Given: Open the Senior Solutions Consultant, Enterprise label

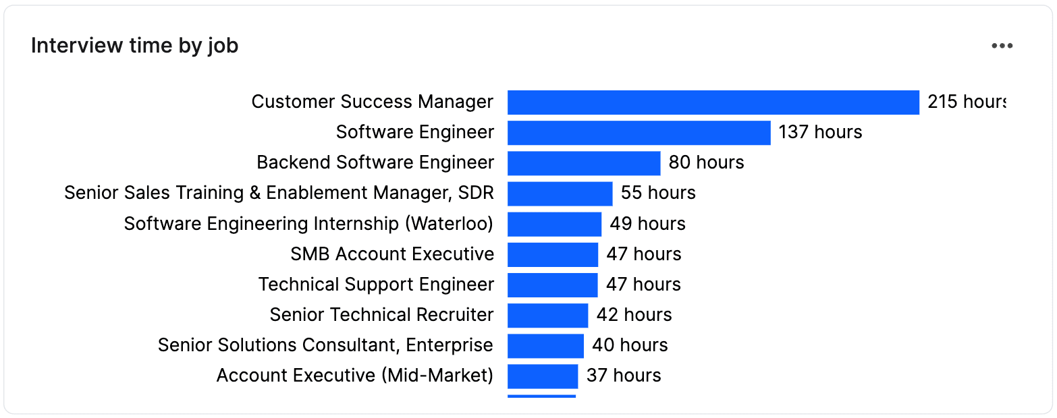Looking at the screenshot, I should (x=325, y=345).
